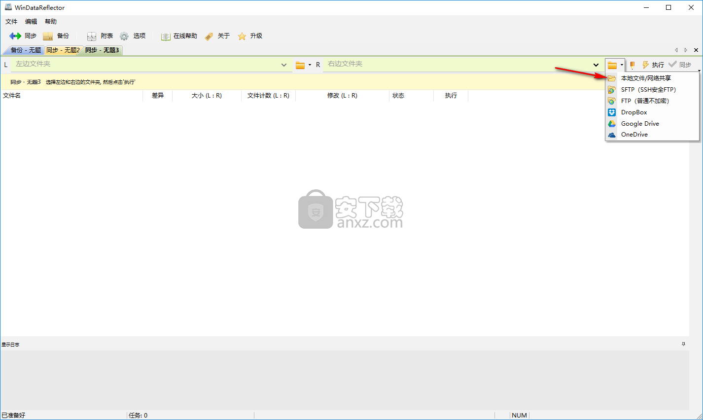The width and height of the screenshot is (703, 420).
Task: Click the 左边文件夹 left folder input
Action: tap(145, 65)
